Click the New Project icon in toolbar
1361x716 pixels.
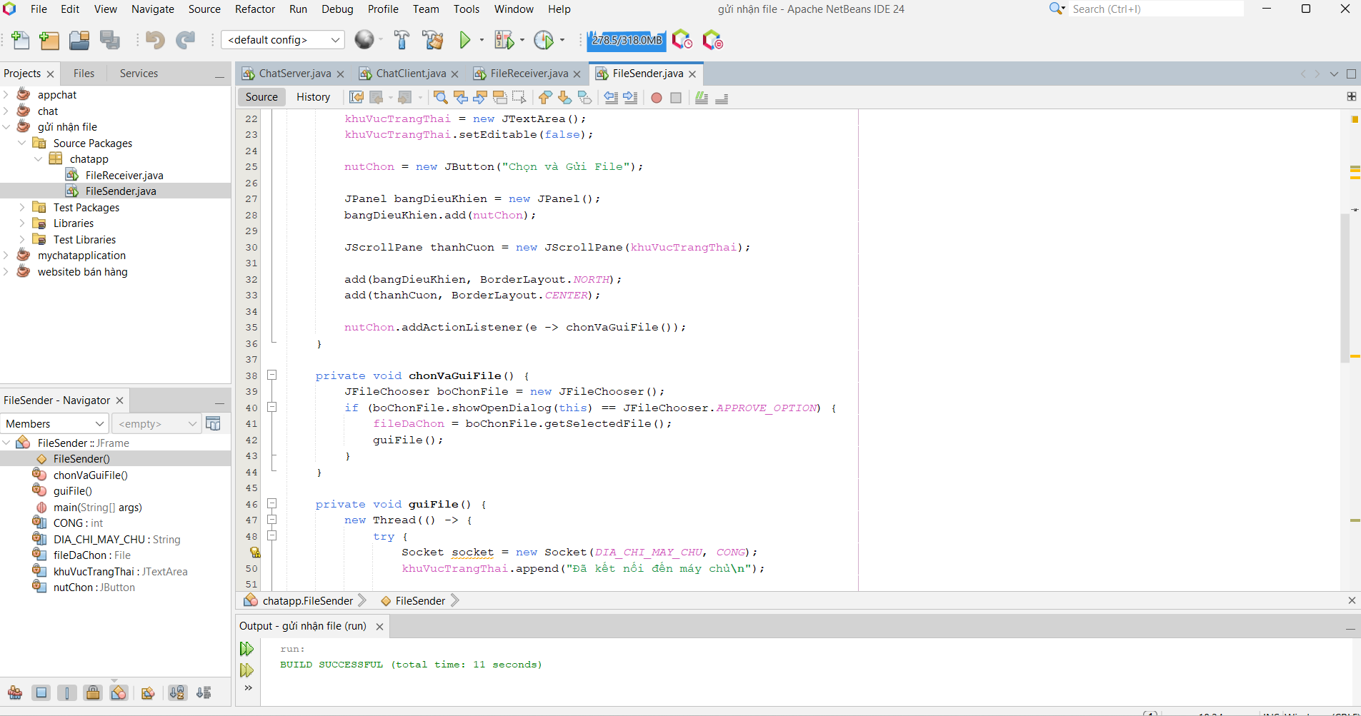49,40
